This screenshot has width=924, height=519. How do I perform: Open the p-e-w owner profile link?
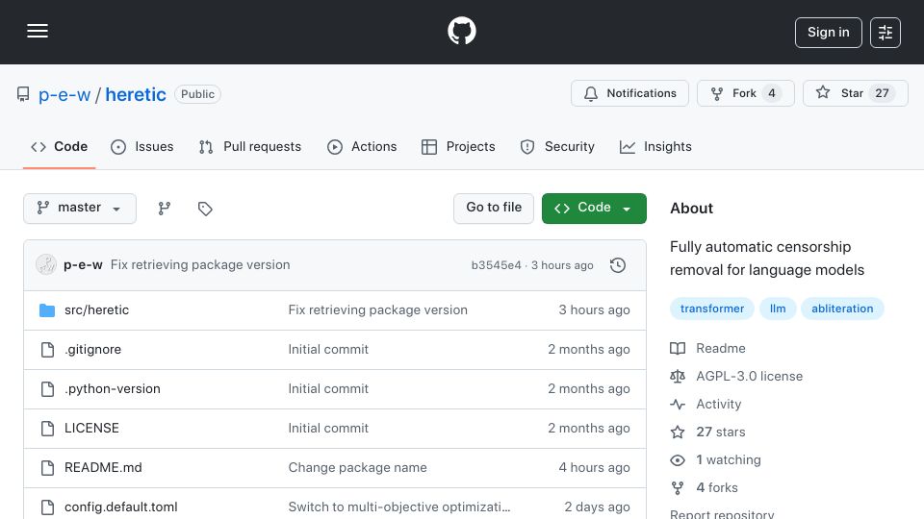pyautogui.click(x=64, y=95)
